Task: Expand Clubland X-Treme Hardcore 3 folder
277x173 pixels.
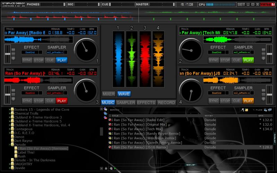Action: point(10,117)
